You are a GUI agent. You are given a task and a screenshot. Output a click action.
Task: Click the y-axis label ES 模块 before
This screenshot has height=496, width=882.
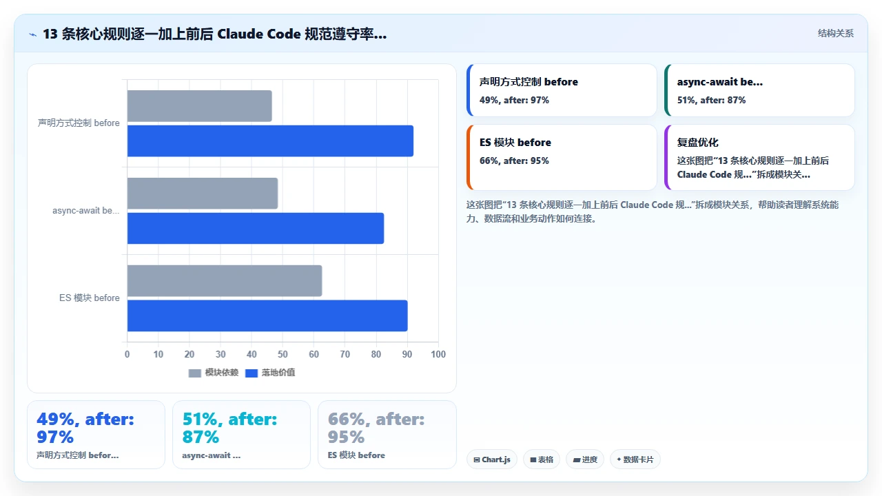[90, 298]
